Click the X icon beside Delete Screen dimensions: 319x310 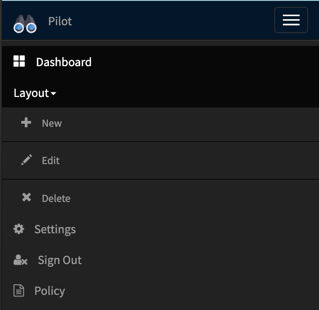(27, 197)
